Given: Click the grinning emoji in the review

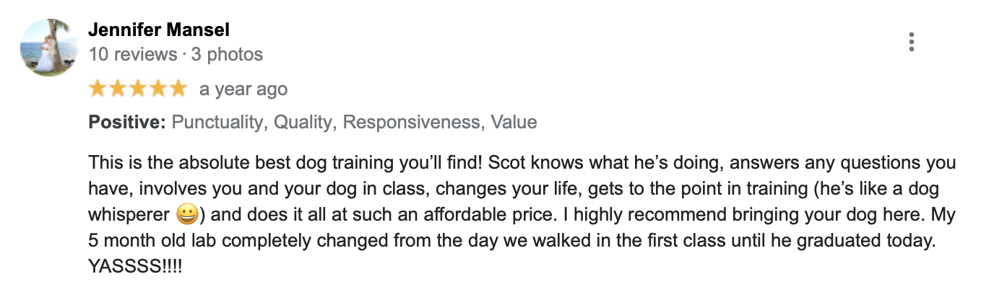Looking at the screenshot, I should pyautogui.click(x=186, y=215).
